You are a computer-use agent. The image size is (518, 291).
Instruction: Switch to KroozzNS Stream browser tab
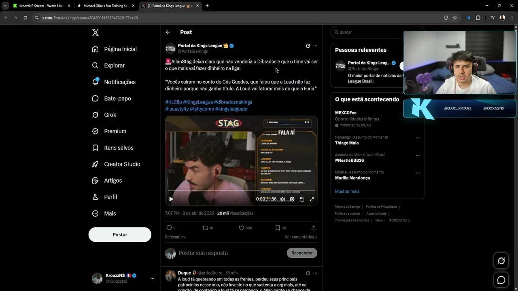pos(41,6)
